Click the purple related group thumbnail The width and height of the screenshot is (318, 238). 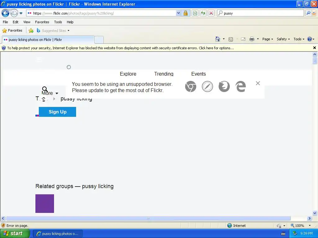click(45, 203)
